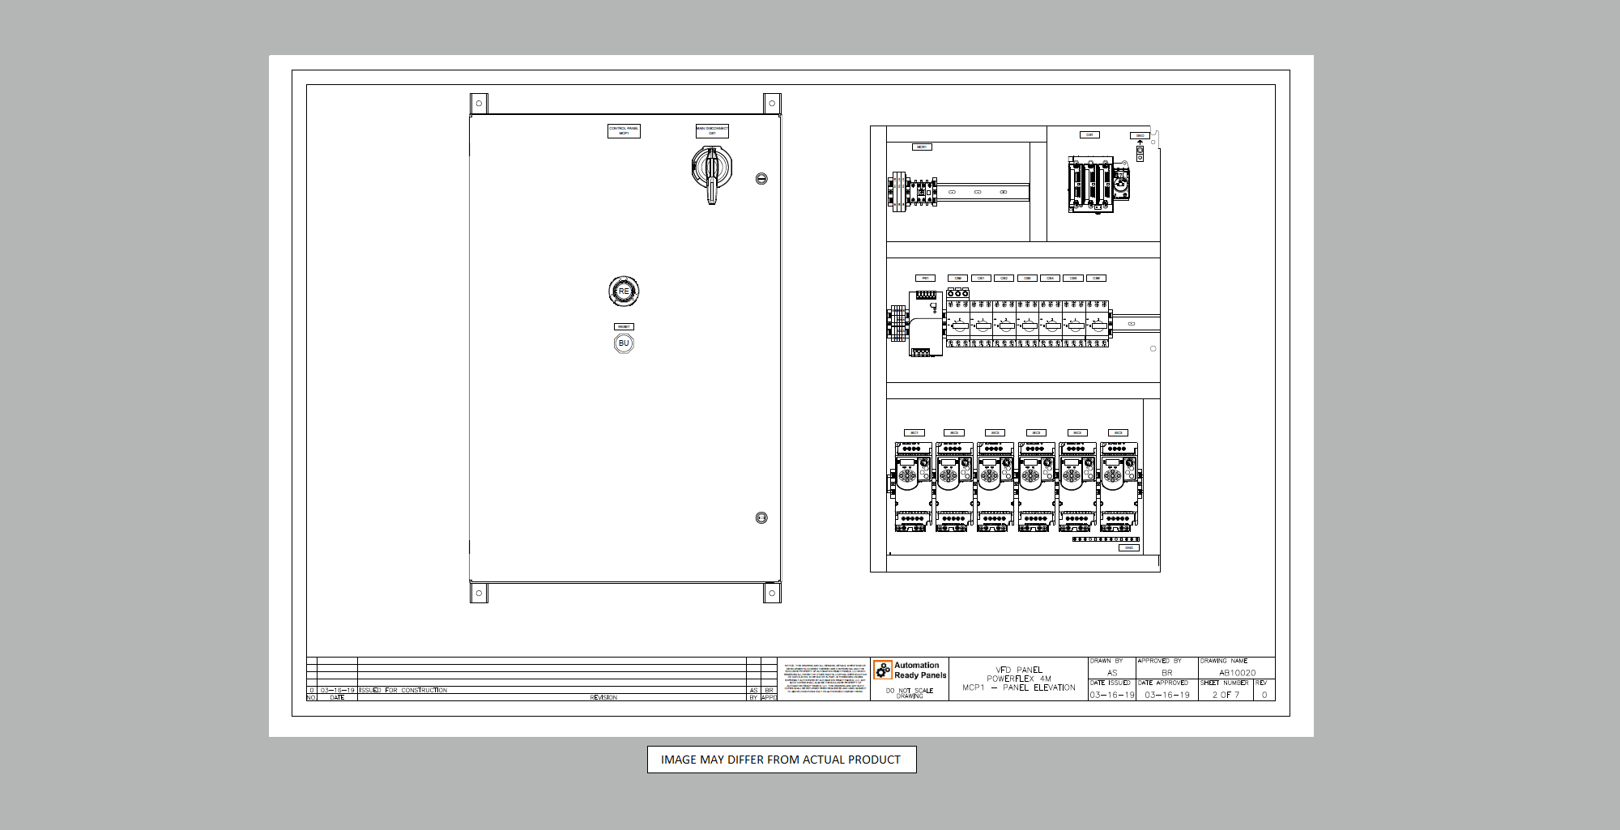Screen dimensions: 1620x830
Task: Click the Control Panel MCP1 nameplate
Action: coord(624,131)
